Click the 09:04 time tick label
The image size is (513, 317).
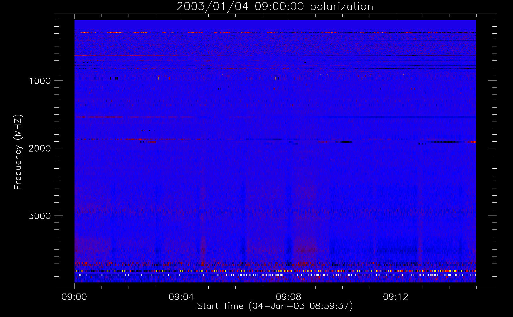coord(181,297)
